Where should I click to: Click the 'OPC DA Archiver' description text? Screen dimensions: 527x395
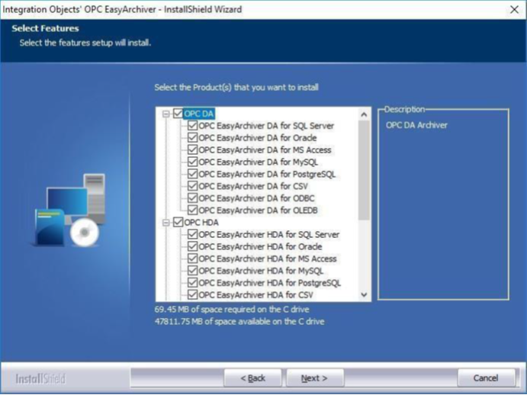coord(416,125)
